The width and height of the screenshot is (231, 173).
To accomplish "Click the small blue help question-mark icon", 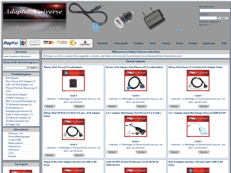I will click(179, 31).
